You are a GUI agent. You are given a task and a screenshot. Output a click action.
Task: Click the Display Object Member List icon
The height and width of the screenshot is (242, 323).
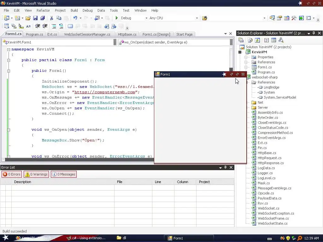coord(6,26)
